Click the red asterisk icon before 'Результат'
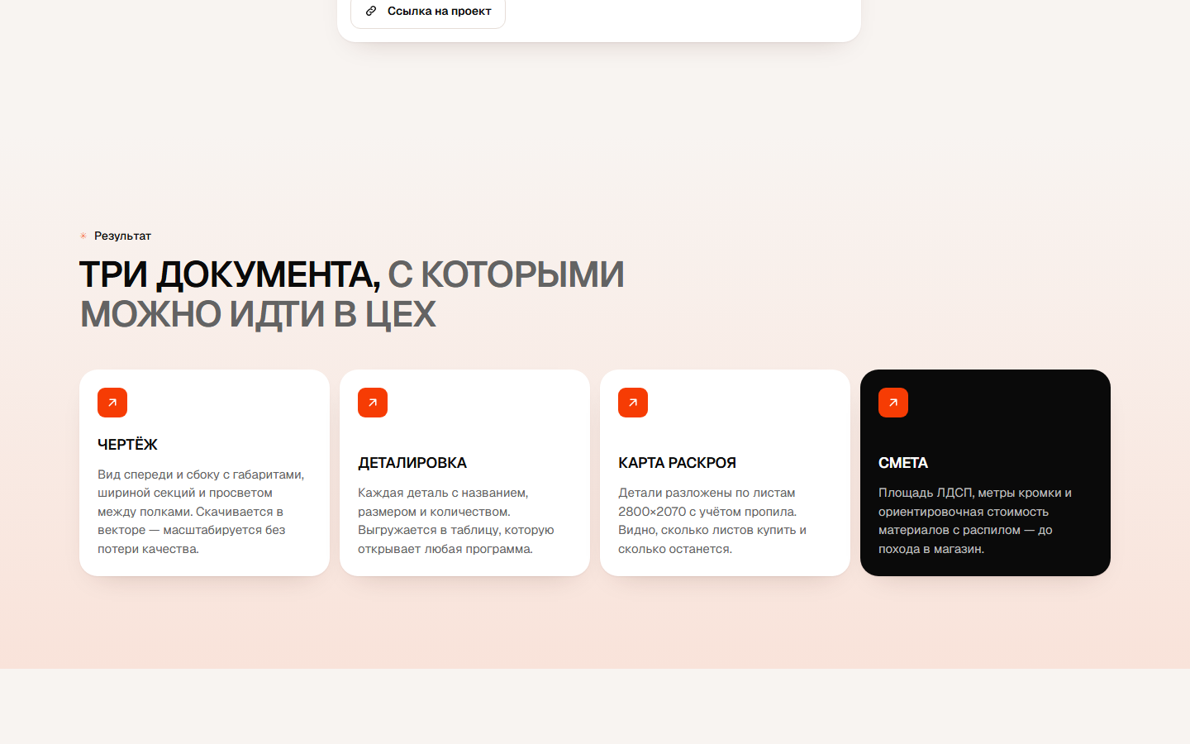The height and width of the screenshot is (744, 1190). click(x=83, y=236)
